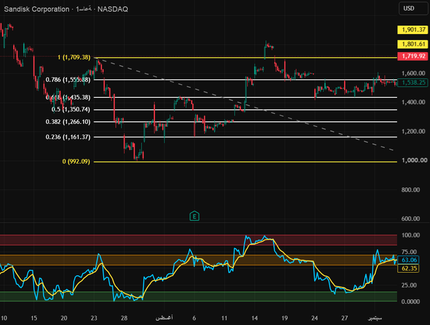The image size is (430, 325).
Task: Click the yellow stochastic value 62.35
Action: coord(408,268)
